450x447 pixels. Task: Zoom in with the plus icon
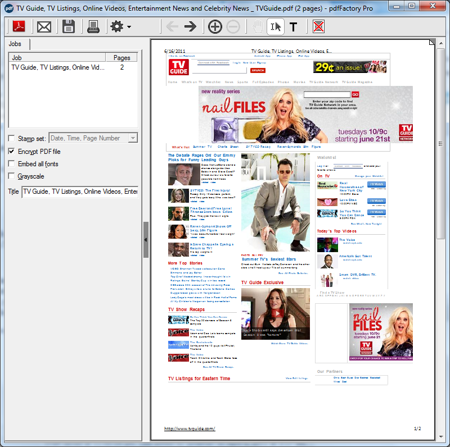click(215, 27)
